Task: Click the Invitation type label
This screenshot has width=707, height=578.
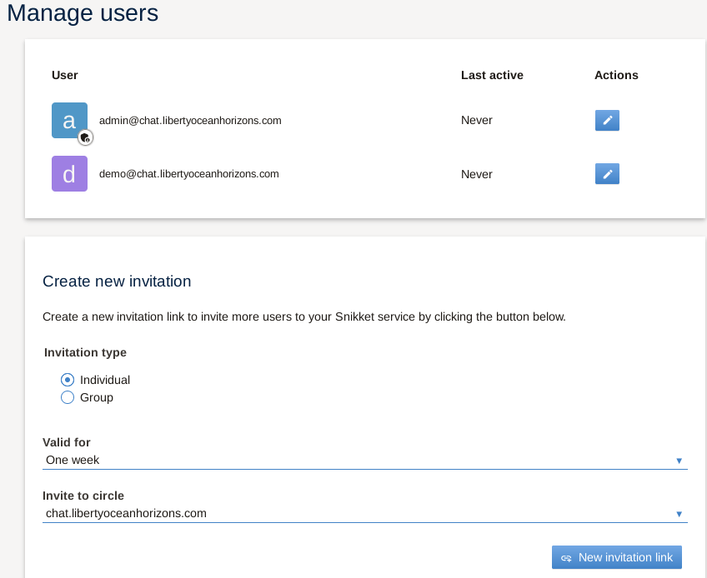Action: [85, 352]
